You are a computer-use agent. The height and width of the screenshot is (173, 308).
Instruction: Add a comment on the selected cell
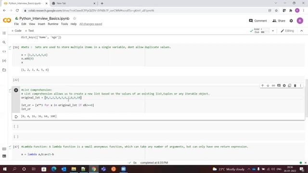[x=279, y=86]
